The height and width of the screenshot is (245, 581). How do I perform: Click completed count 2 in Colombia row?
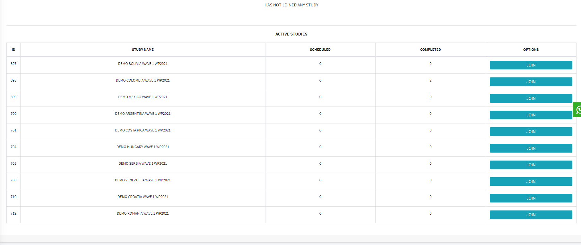click(430, 80)
